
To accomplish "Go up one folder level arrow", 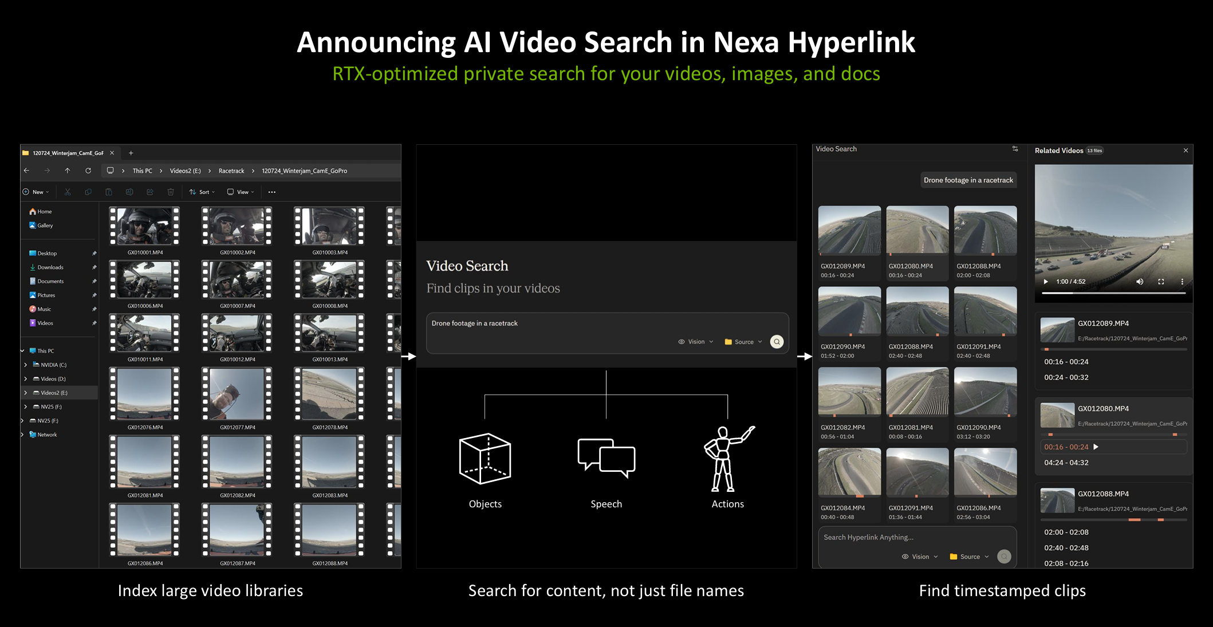I will point(68,171).
